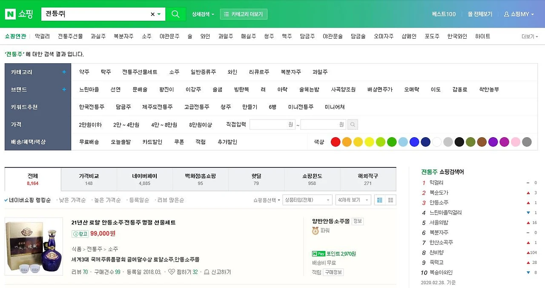Select the orange color swatch
The width and height of the screenshot is (545, 288).
pos(347,142)
